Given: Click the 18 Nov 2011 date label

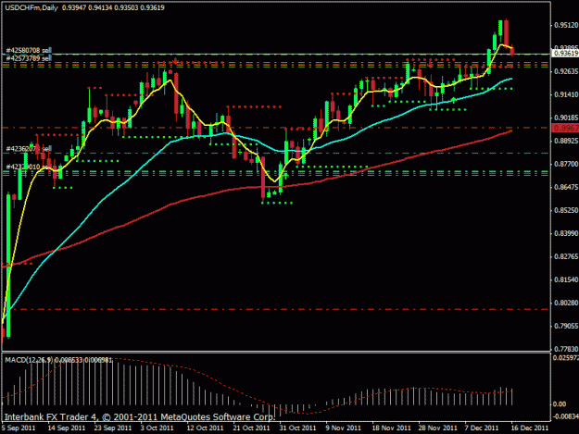Looking at the screenshot, I should click(392, 428).
